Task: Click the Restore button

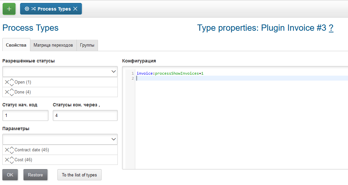Action: click(x=35, y=175)
